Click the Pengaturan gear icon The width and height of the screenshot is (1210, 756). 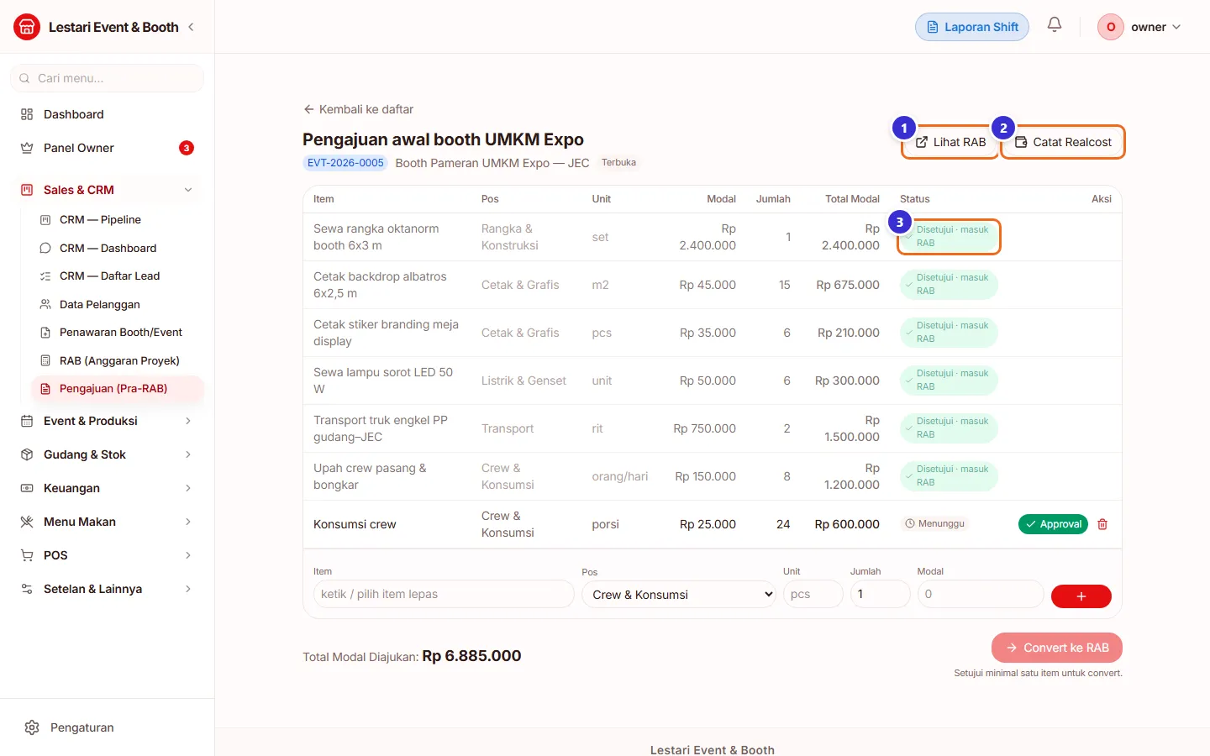click(x=32, y=727)
